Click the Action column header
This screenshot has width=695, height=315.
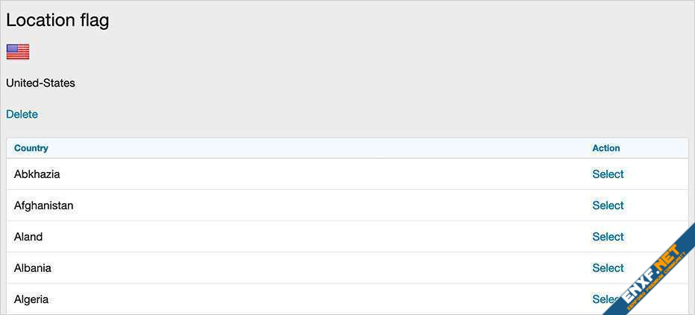pos(606,148)
